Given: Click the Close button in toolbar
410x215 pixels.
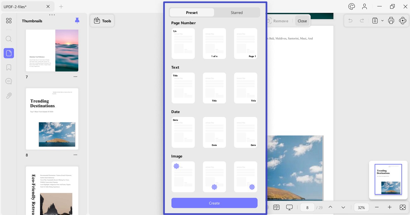Looking at the screenshot, I should pyautogui.click(x=302, y=21).
